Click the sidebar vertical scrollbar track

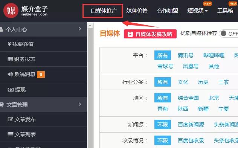point(90,88)
